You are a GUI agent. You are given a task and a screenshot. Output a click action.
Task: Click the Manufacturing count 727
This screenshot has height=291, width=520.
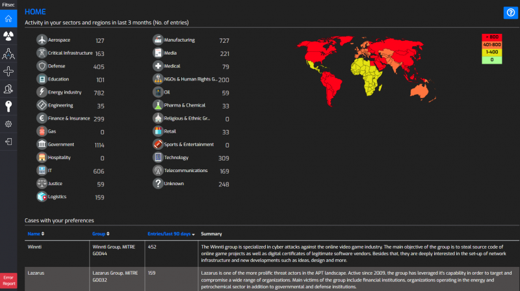[224, 40]
